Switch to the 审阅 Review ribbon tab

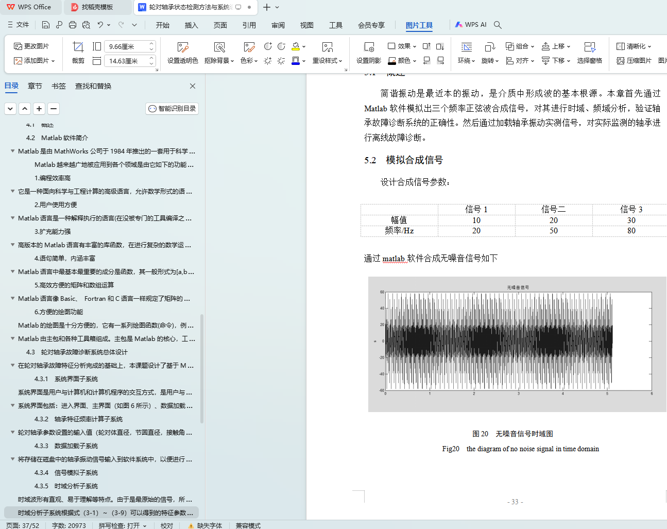pos(278,25)
